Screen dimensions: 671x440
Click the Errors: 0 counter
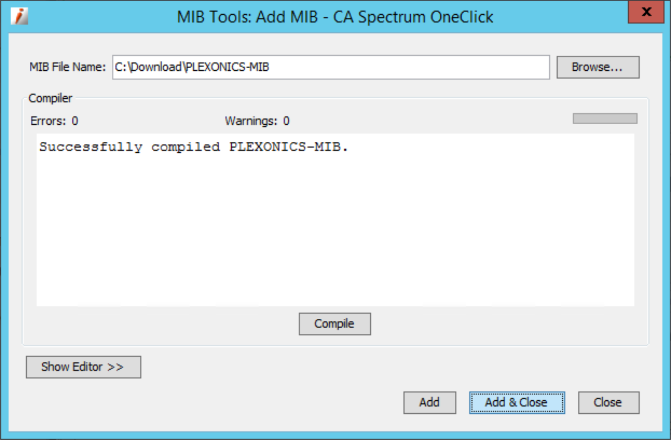(x=54, y=121)
